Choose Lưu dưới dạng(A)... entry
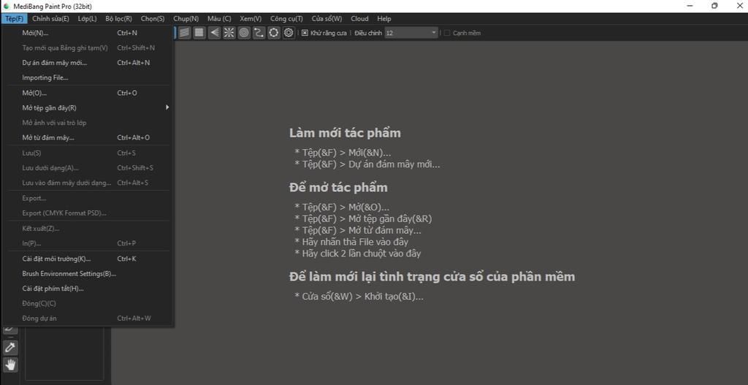The width and height of the screenshot is (748, 385). 88,168
